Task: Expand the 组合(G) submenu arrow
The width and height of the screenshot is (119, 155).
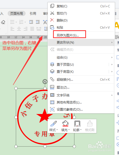Action: [112, 58]
